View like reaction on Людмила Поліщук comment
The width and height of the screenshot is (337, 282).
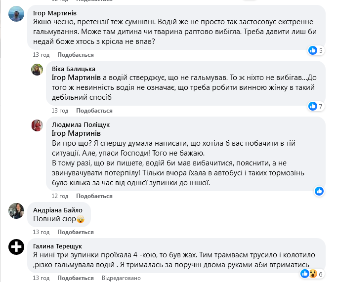coord(319,191)
